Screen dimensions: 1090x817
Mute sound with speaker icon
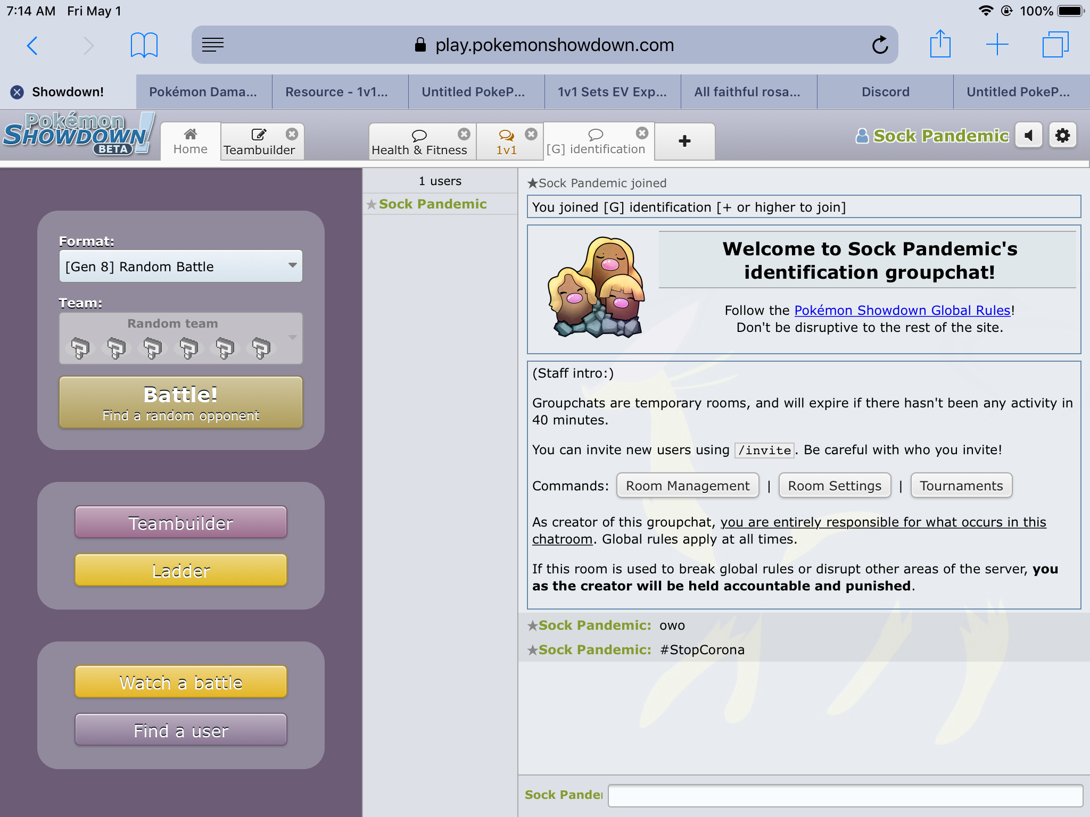[1029, 136]
